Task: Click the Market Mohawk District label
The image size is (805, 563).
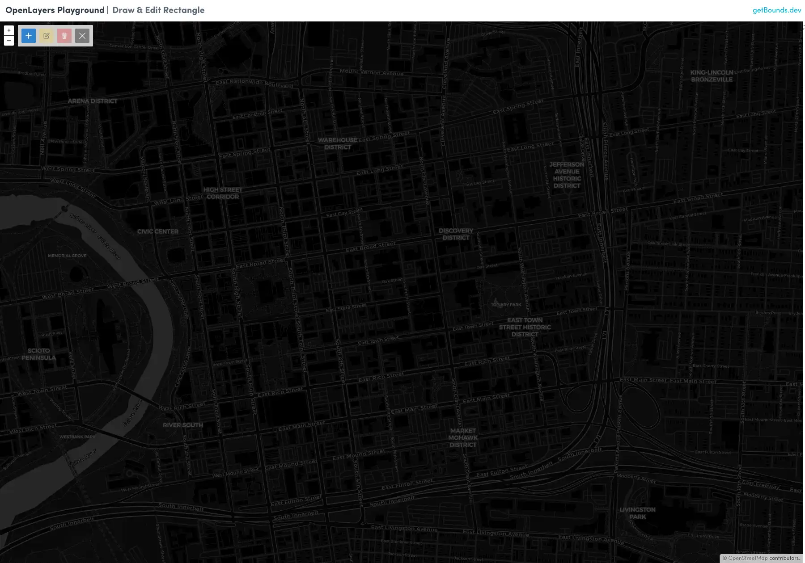Action: coord(463,437)
